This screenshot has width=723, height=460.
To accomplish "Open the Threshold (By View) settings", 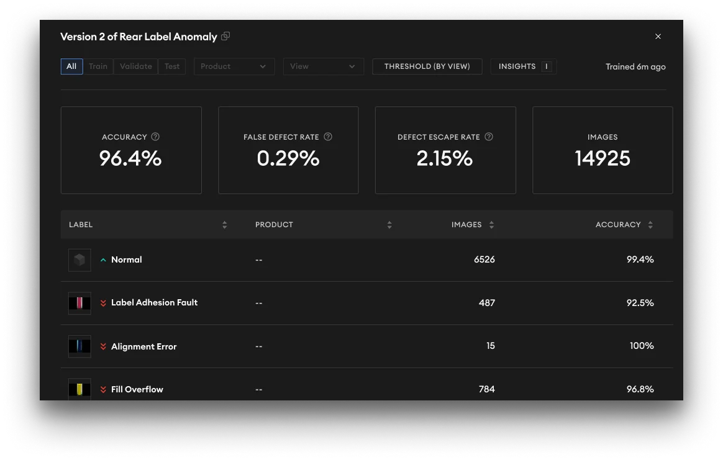I will click(x=427, y=66).
